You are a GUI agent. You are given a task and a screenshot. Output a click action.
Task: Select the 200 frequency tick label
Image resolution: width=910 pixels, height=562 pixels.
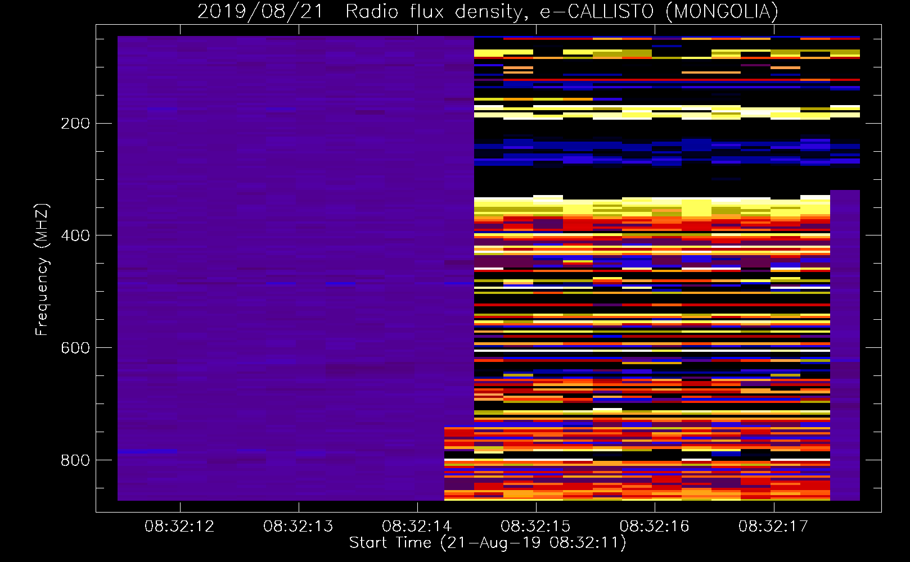75,124
